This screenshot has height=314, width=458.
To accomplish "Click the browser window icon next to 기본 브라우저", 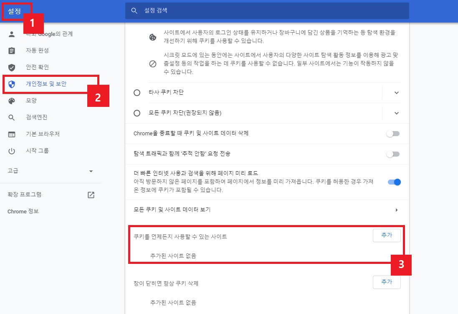I will [12, 134].
